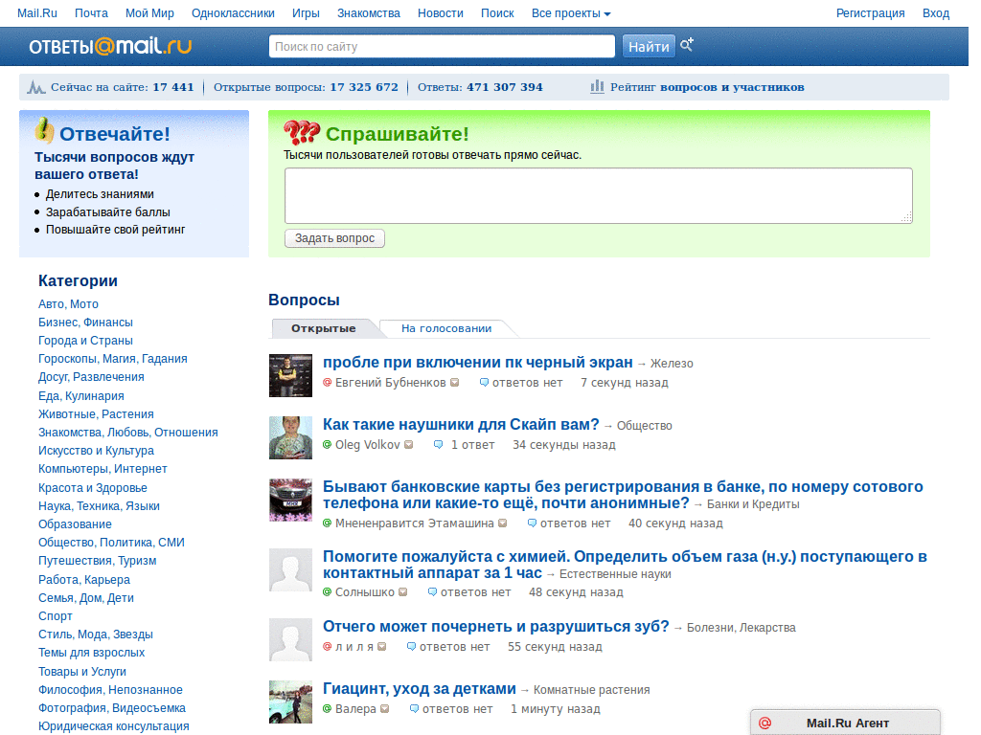Open Поиск in the top menu

click(x=497, y=13)
